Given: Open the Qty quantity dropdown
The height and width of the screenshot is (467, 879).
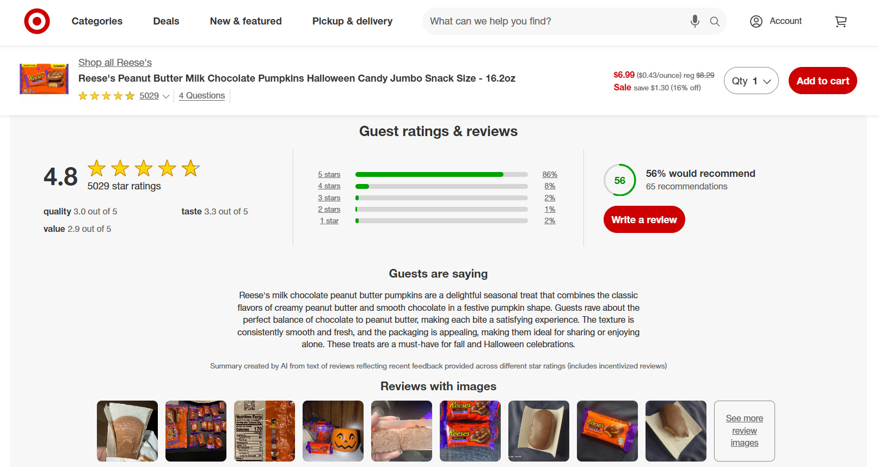Looking at the screenshot, I should tap(751, 81).
